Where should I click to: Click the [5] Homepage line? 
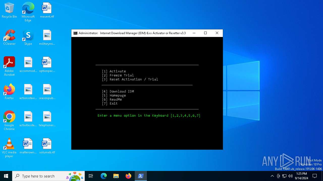tap(114, 96)
